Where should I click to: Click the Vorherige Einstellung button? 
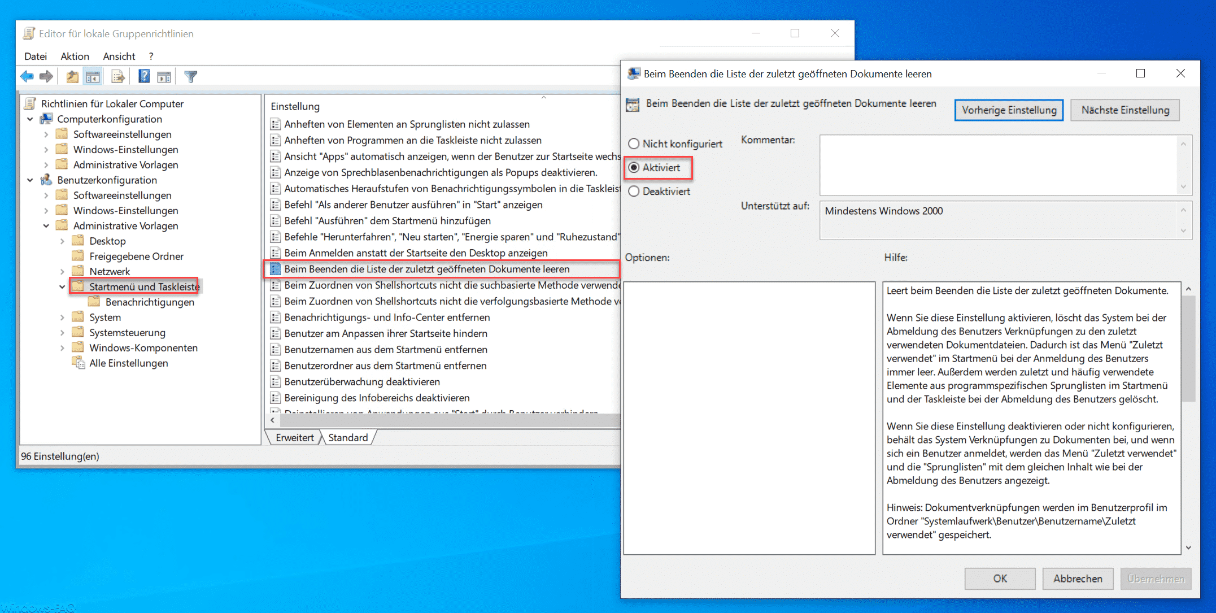pyautogui.click(x=1009, y=110)
